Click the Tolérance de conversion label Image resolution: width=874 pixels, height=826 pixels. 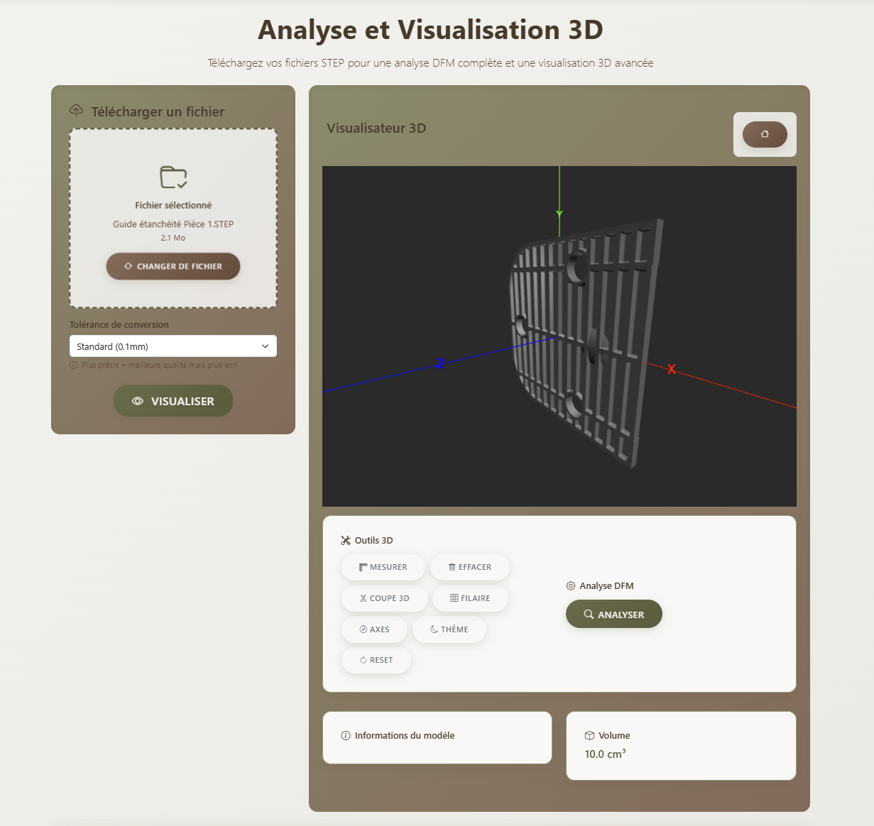tap(119, 324)
